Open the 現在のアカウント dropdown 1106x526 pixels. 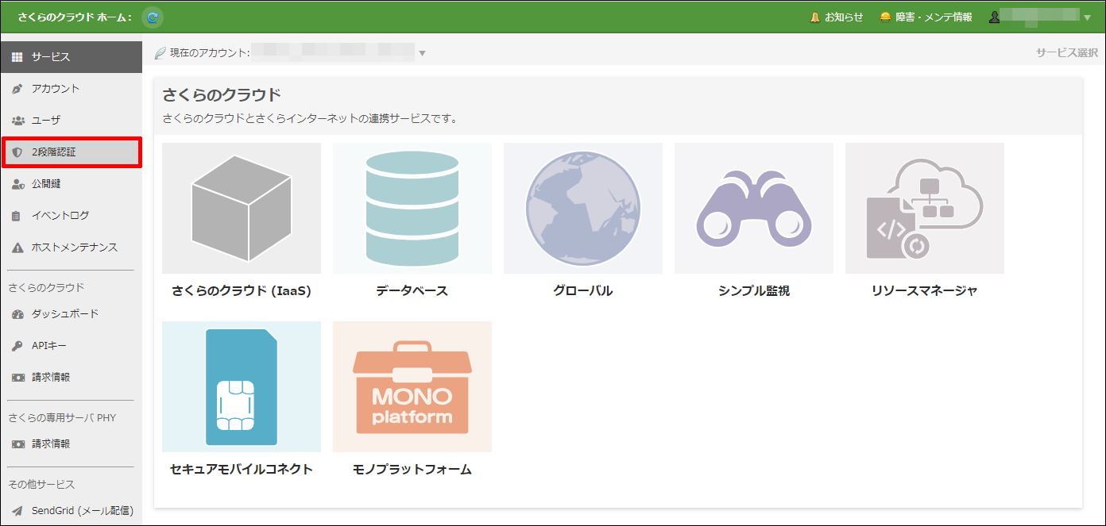(423, 52)
